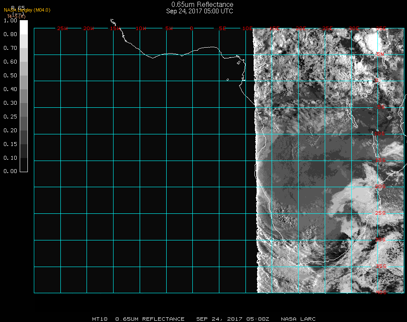Select colorbar segment between 0.70 and 0.60

pyautogui.click(x=24, y=55)
